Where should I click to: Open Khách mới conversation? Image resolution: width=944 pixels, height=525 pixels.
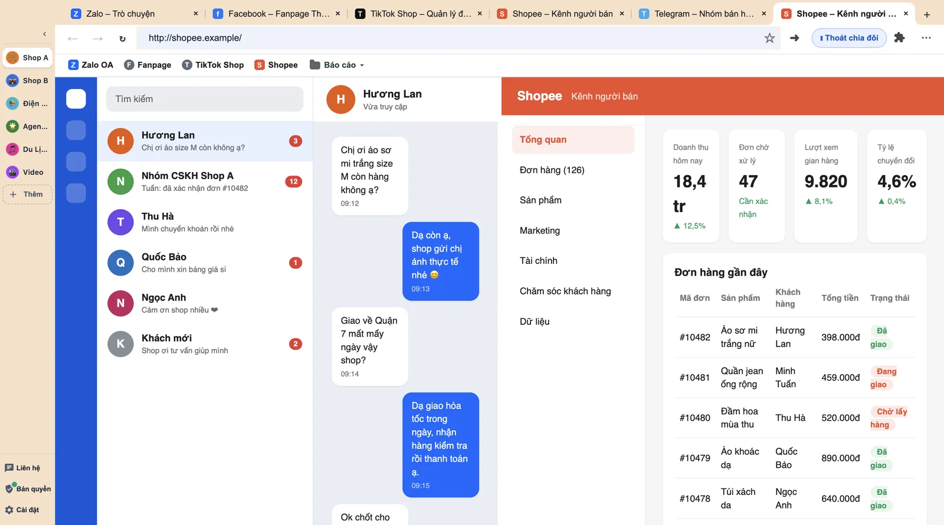pos(205,344)
